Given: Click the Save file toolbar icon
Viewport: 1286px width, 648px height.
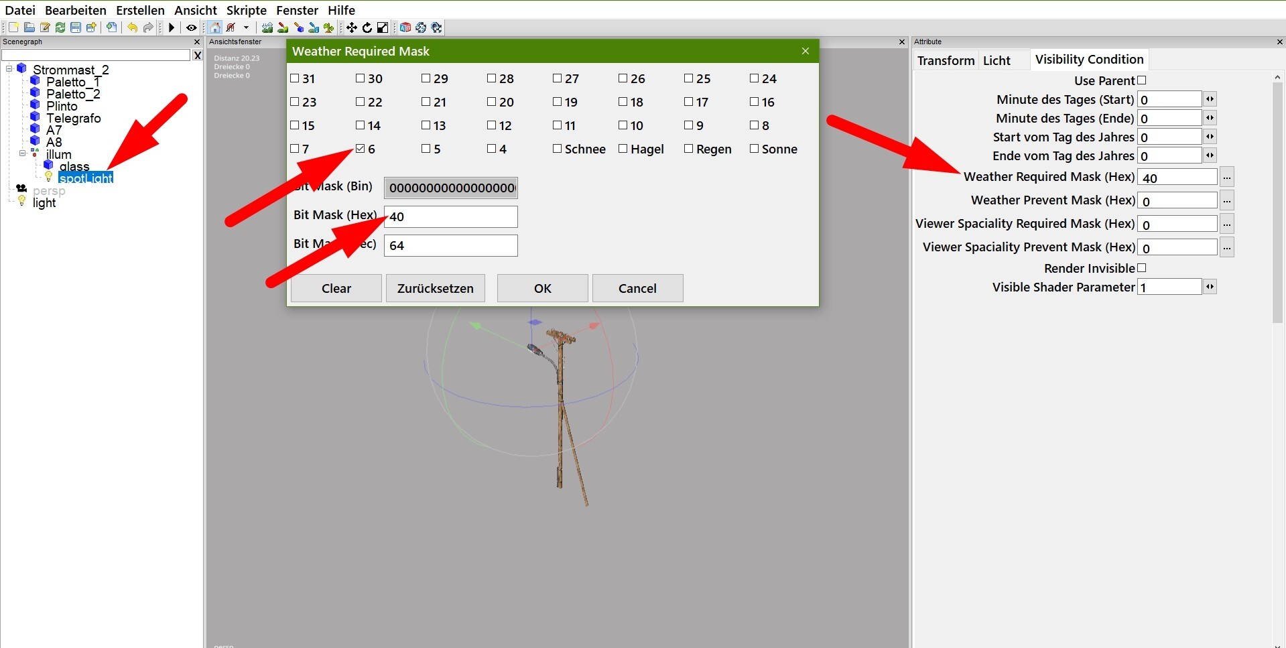Looking at the screenshot, I should point(76,27).
